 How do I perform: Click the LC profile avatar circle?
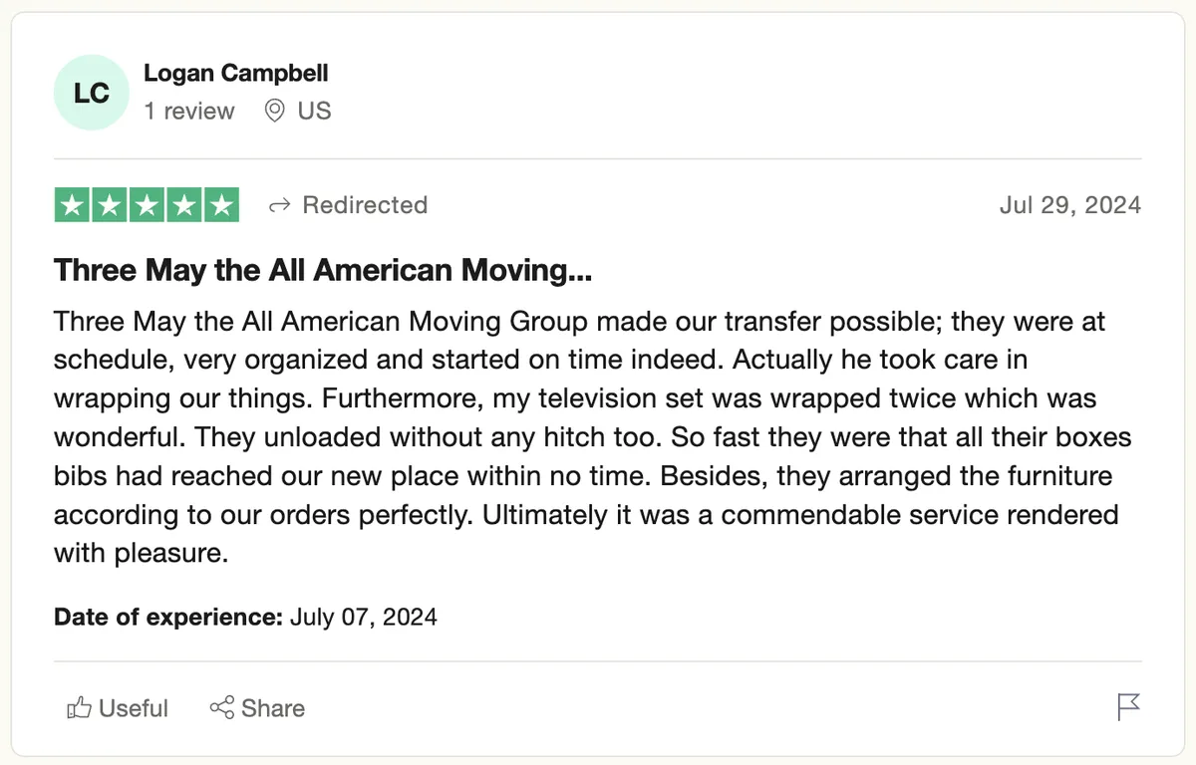point(92,93)
